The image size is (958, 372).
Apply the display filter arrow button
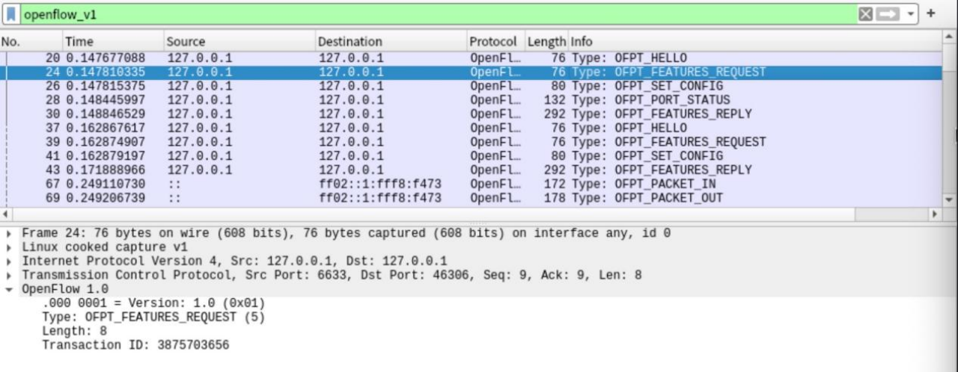point(888,14)
